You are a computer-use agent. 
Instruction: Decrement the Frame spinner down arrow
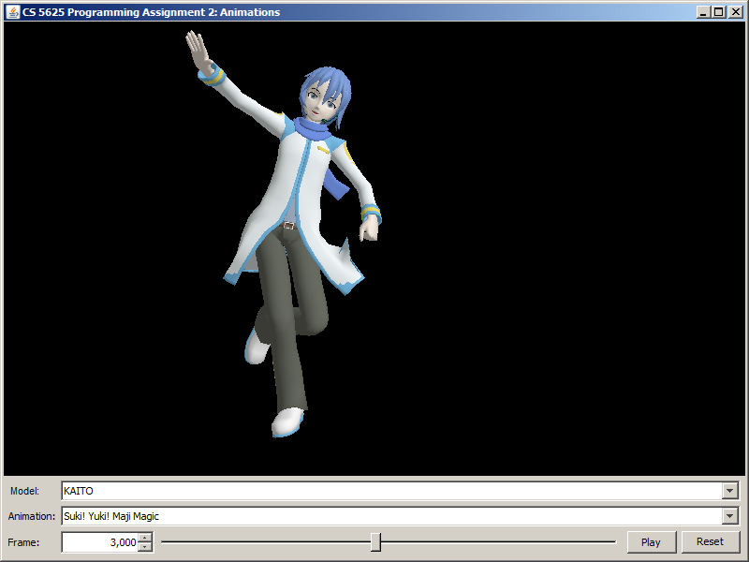coord(144,546)
